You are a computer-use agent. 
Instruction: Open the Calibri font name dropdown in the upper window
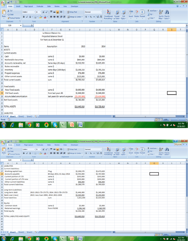pyautogui.click(x=35, y=12)
